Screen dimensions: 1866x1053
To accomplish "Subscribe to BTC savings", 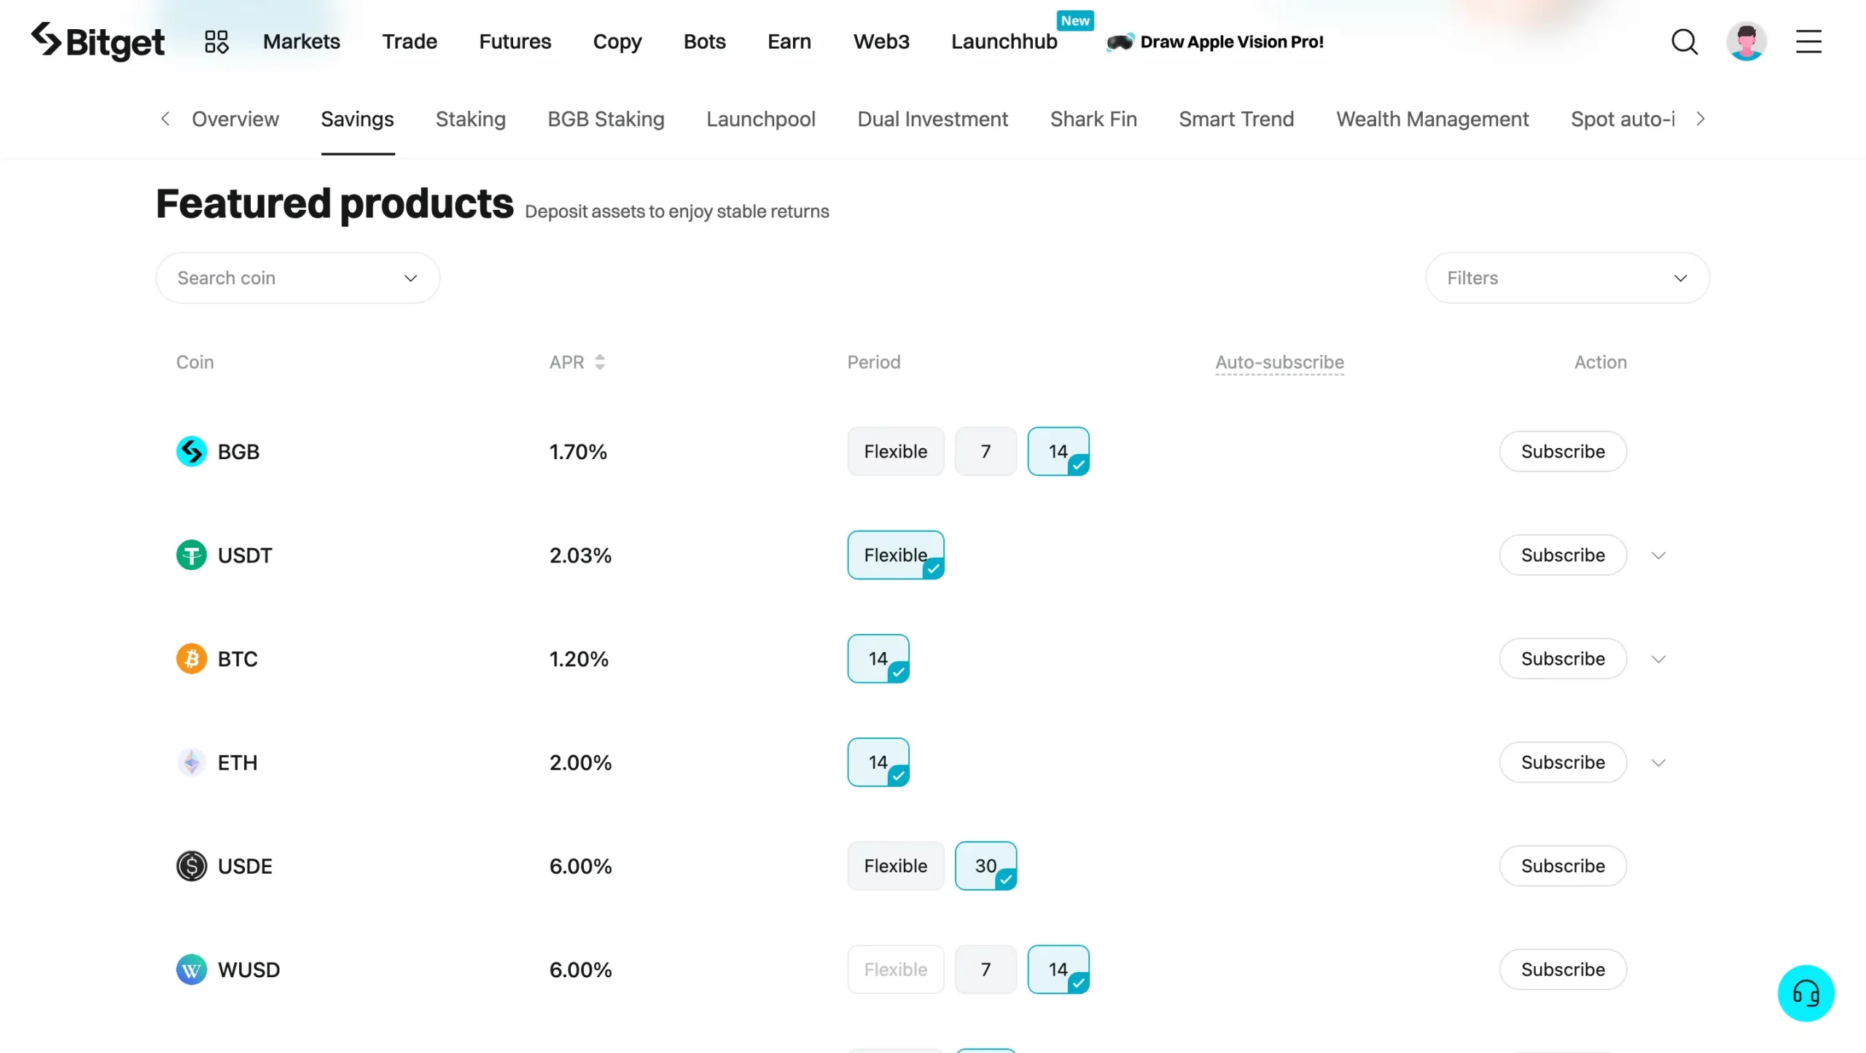I will click(x=1563, y=659).
